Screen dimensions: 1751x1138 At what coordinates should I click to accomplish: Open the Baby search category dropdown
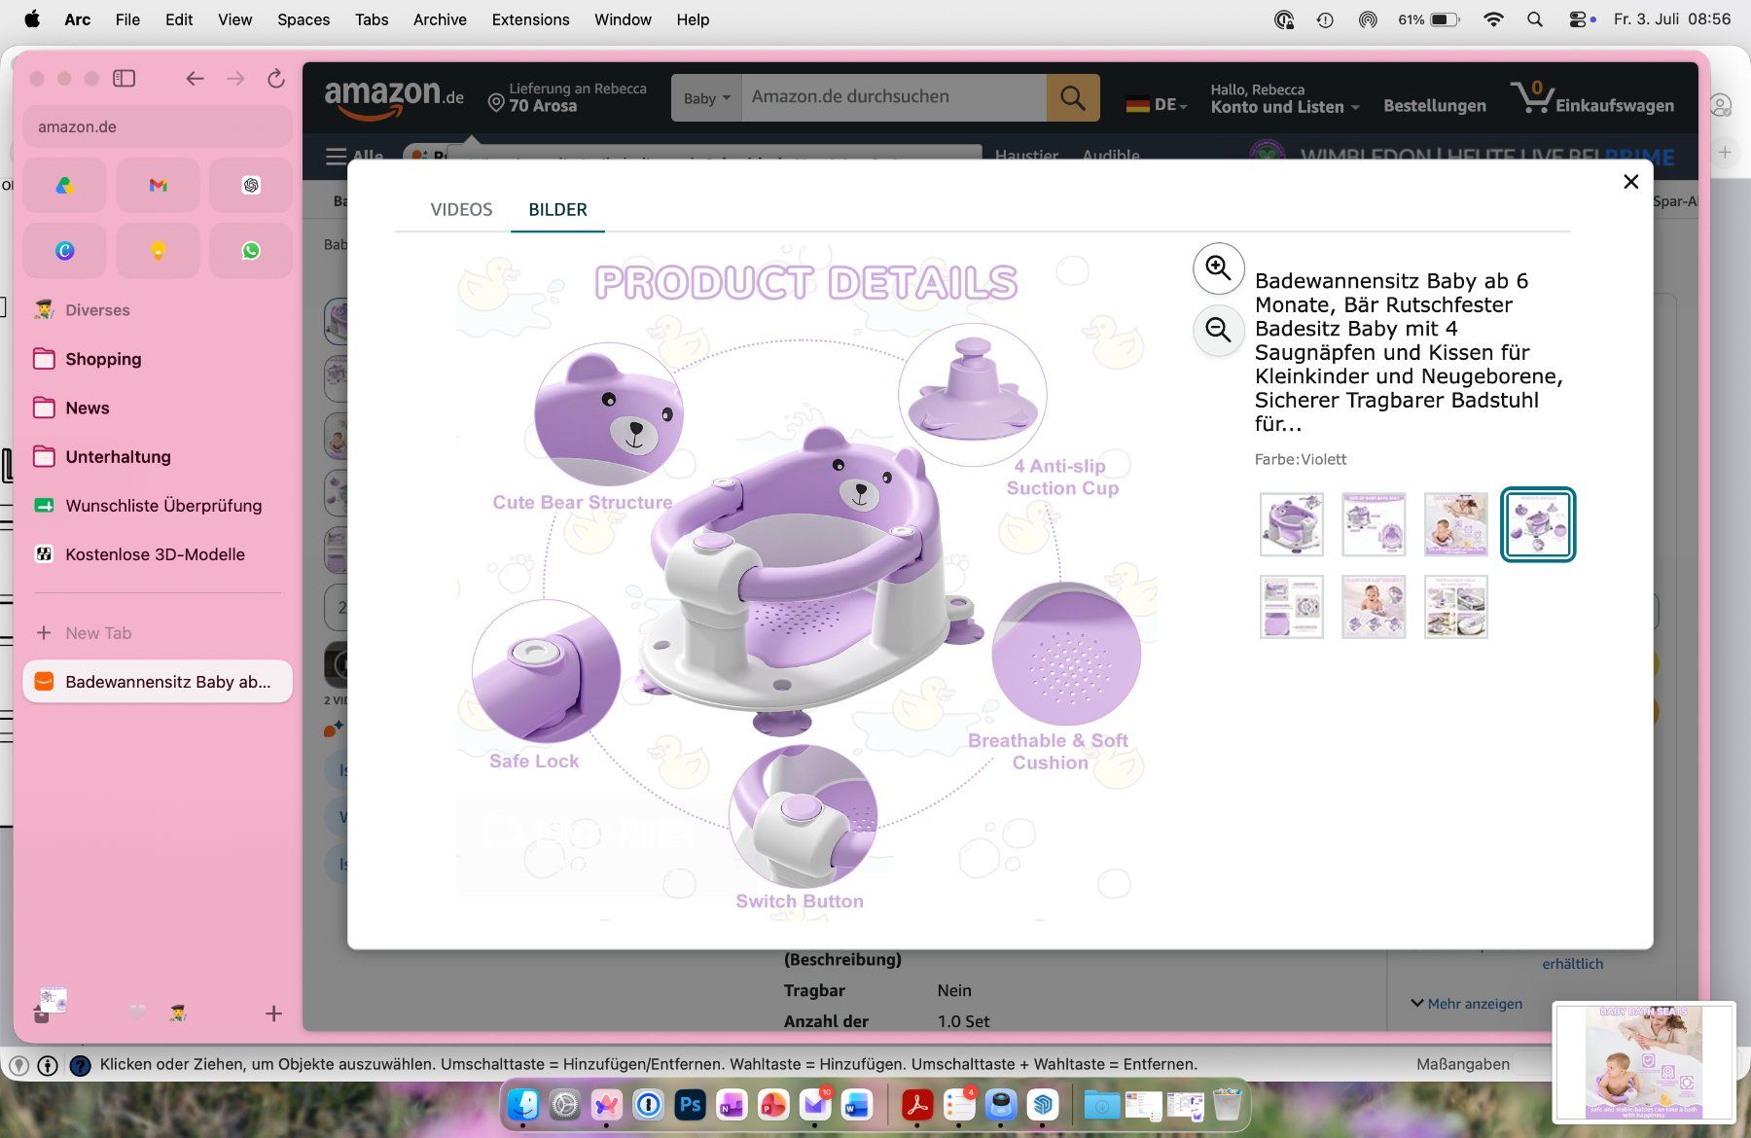click(706, 98)
